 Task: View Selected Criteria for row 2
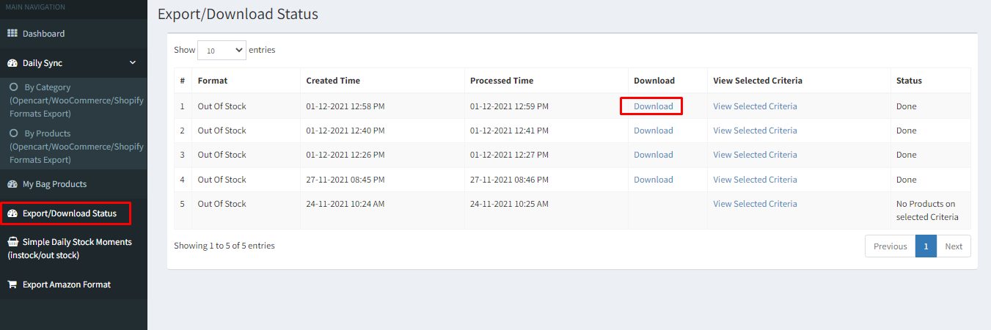(x=755, y=131)
